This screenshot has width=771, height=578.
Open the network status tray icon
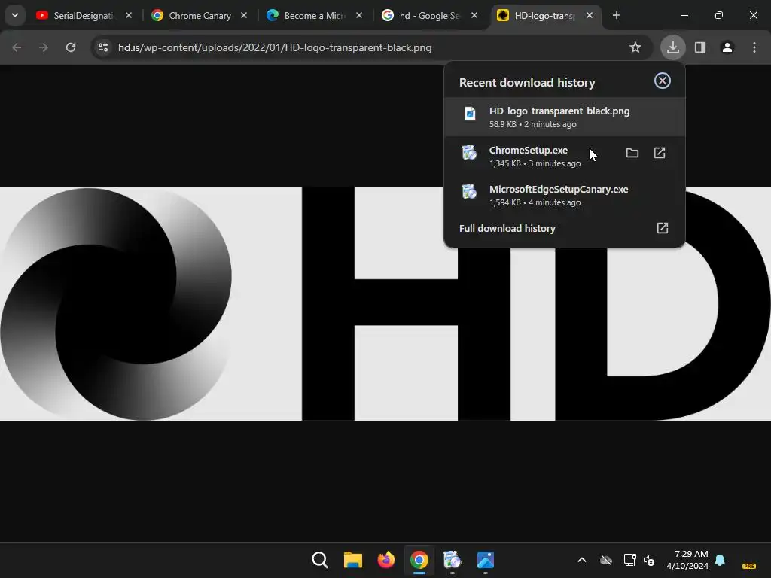[x=630, y=560]
